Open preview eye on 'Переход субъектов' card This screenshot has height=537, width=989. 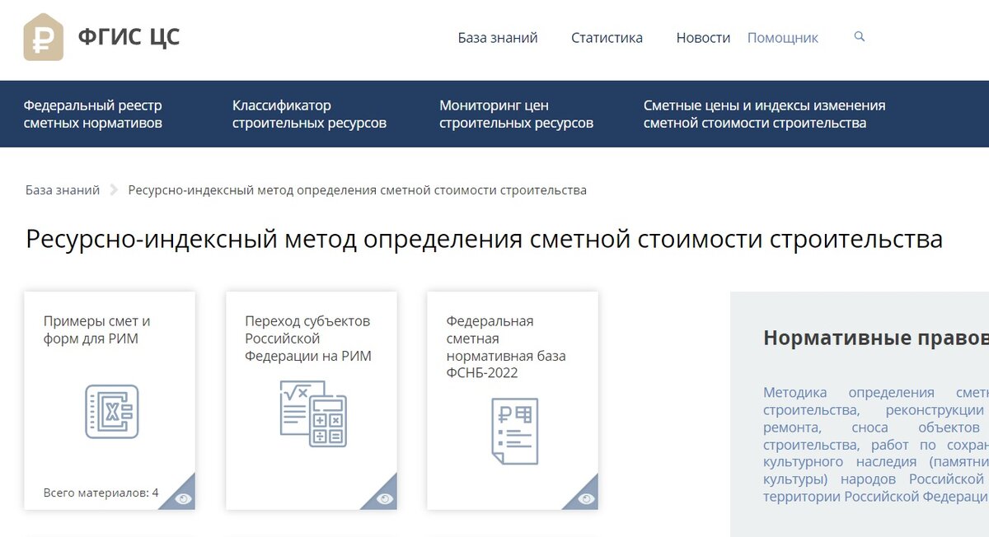pyautogui.click(x=383, y=497)
